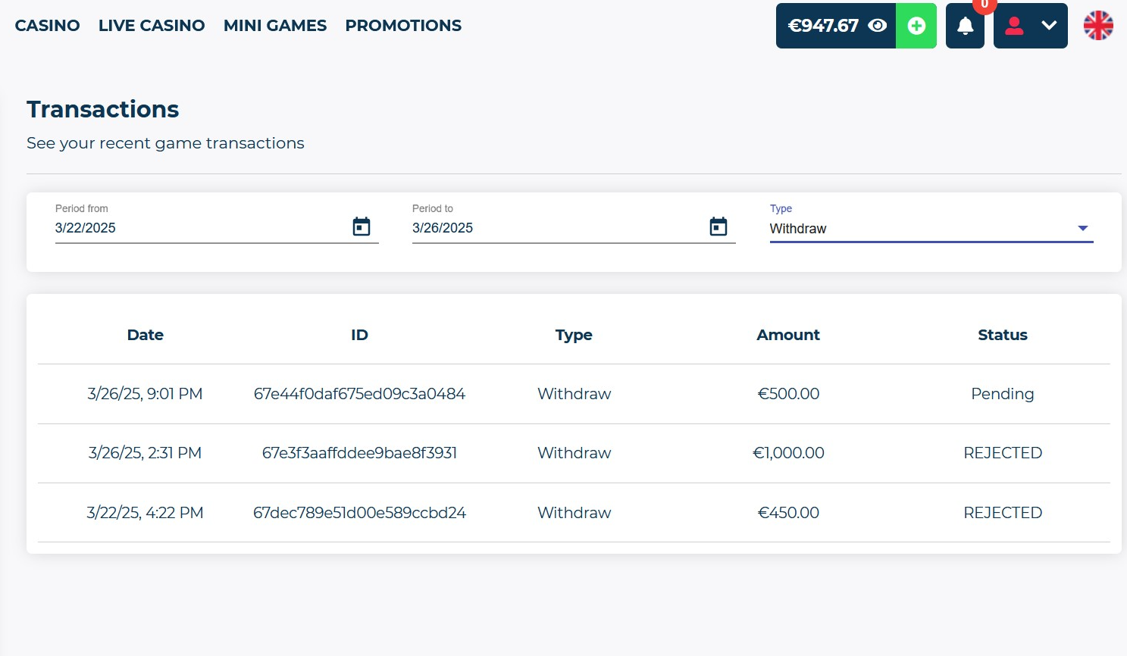Open the Period from calendar picker

pos(362,226)
